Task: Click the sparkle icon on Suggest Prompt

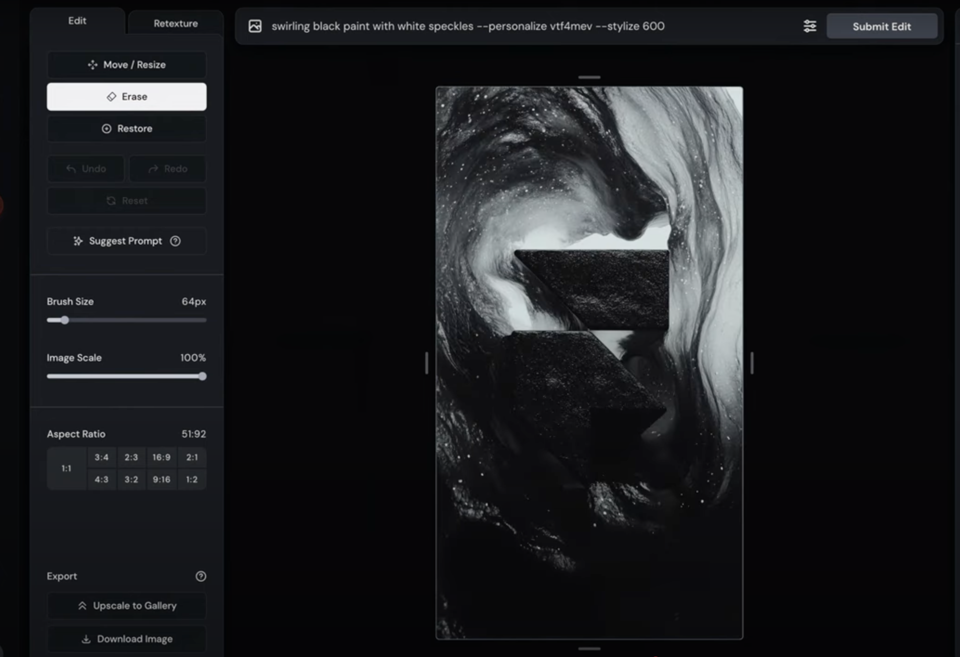Action: tap(78, 241)
